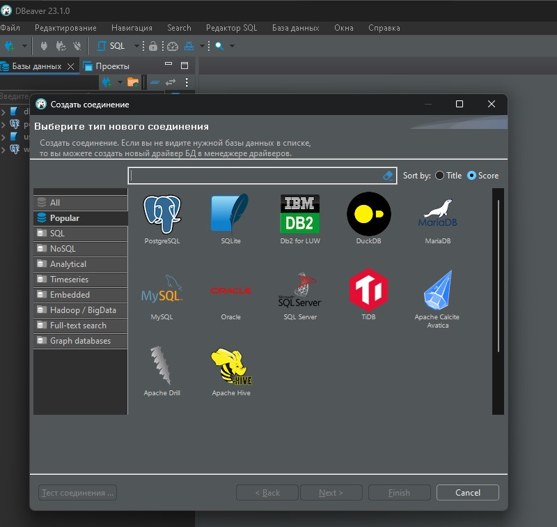Click the Тест соединения button
The height and width of the screenshot is (527, 557).
tap(77, 493)
